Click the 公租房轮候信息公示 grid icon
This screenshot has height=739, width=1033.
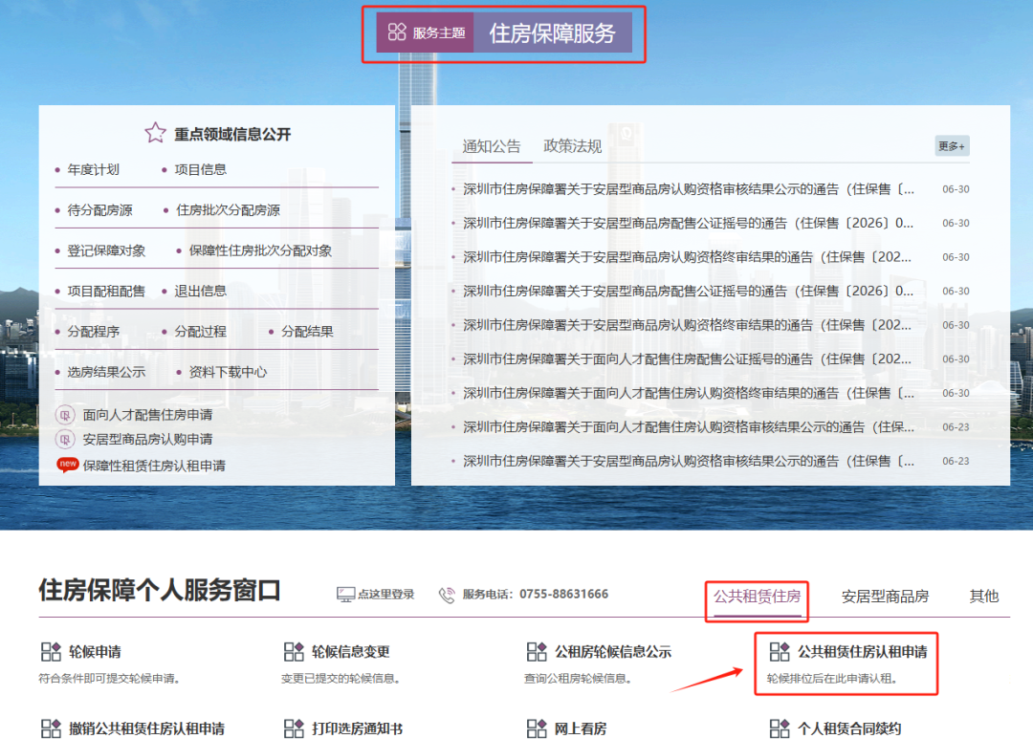point(537,652)
